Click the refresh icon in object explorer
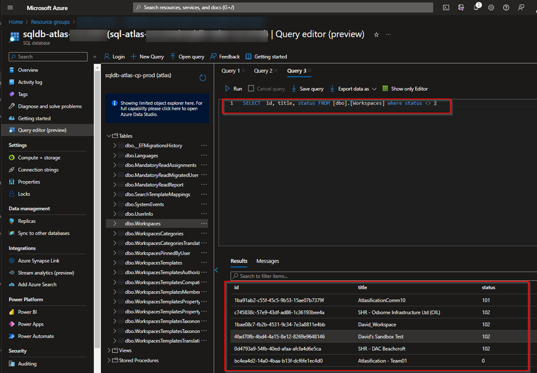 [x=203, y=78]
